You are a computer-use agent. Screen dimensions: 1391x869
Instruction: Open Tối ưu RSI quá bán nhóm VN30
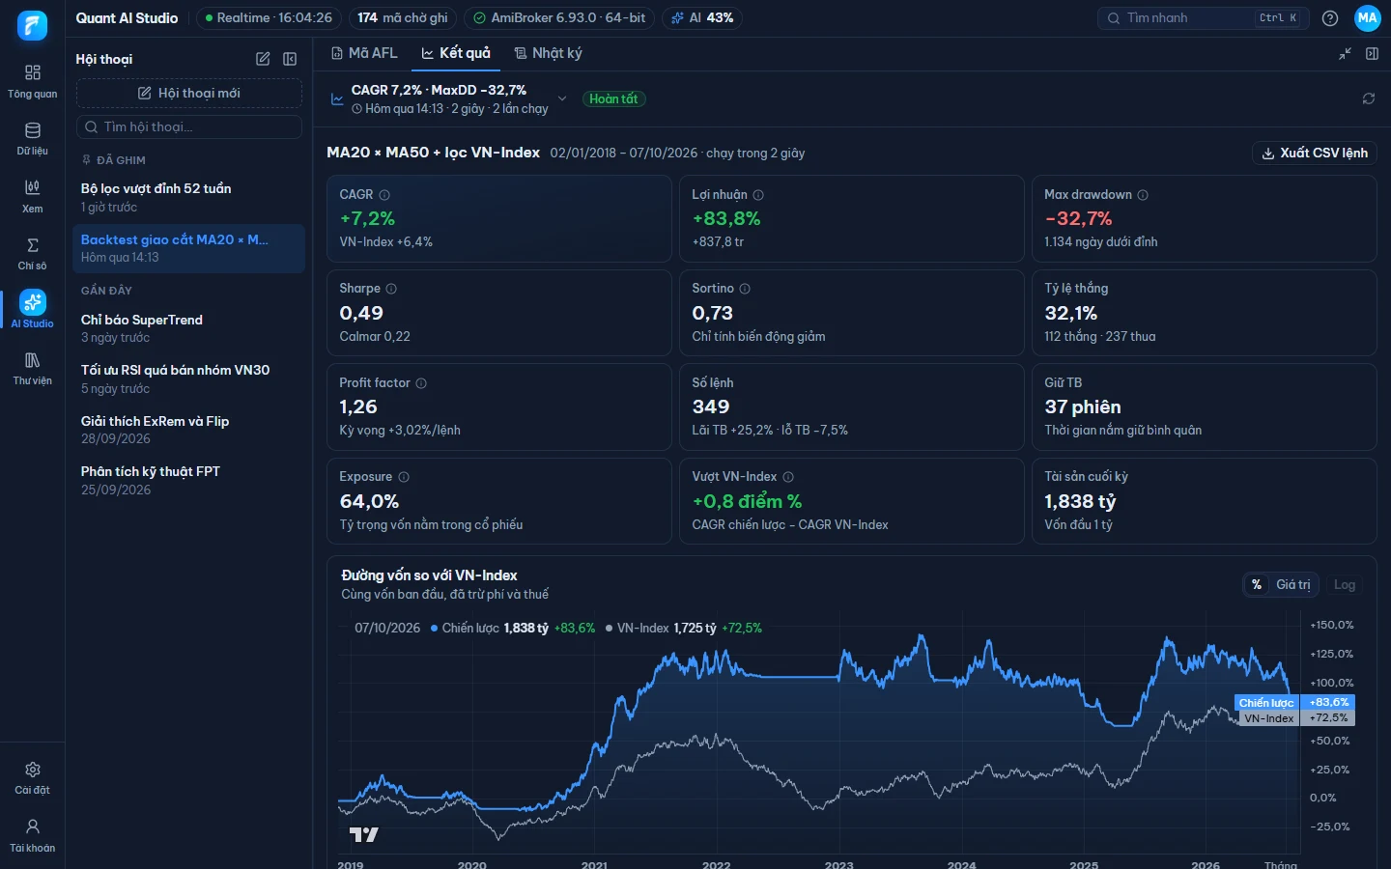189,378
